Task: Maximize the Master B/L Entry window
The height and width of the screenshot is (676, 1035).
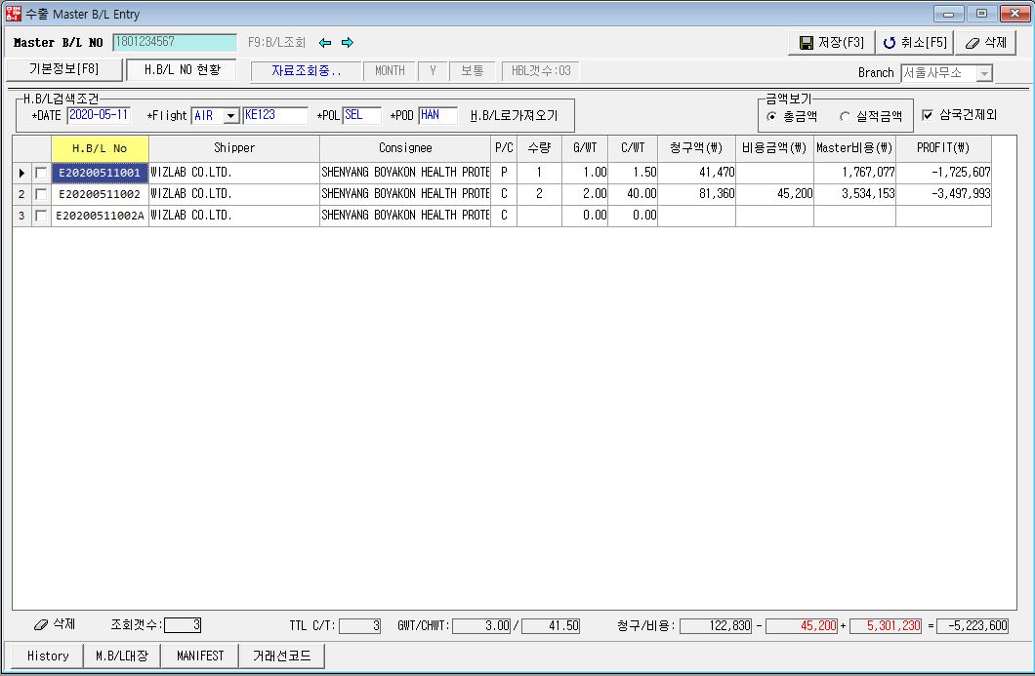Action: [981, 14]
